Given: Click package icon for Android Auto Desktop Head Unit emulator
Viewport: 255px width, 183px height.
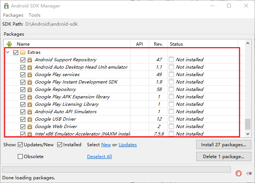Looking at the screenshot, I should [x=30, y=67].
